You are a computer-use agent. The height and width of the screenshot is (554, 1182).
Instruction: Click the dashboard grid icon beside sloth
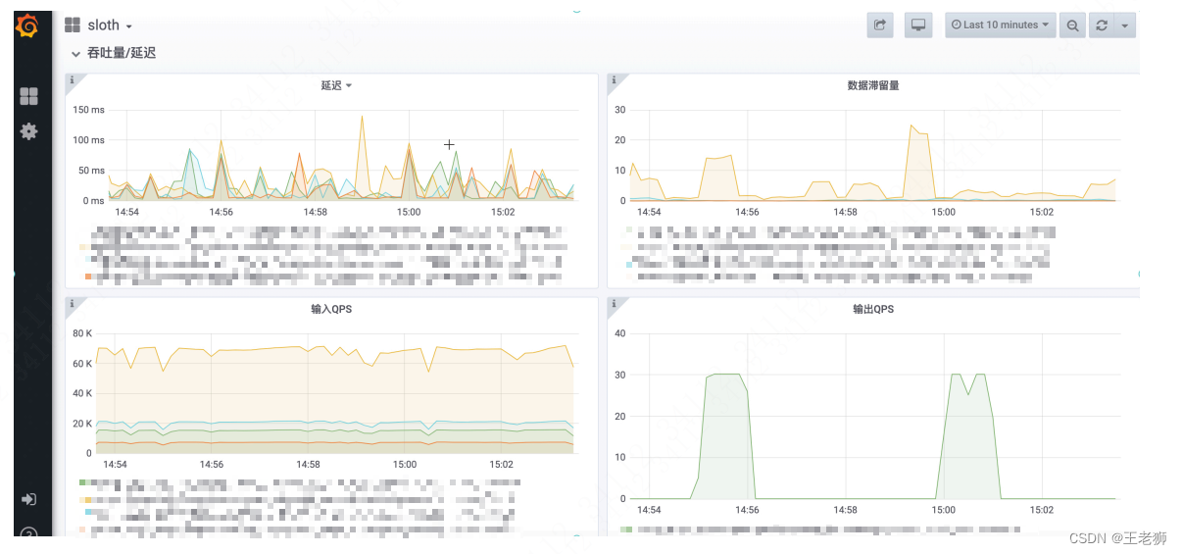[x=73, y=25]
